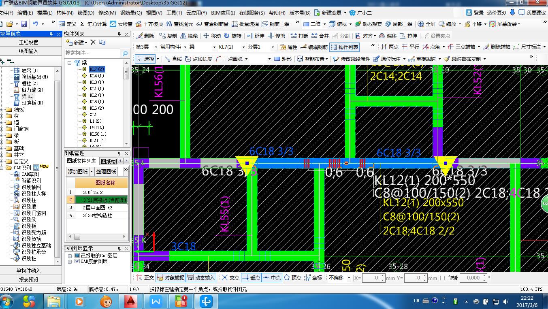This screenshot has height=309, width=548.
Task: Switch to 图纸文件列表 tab
Action: tap(82, 161)
